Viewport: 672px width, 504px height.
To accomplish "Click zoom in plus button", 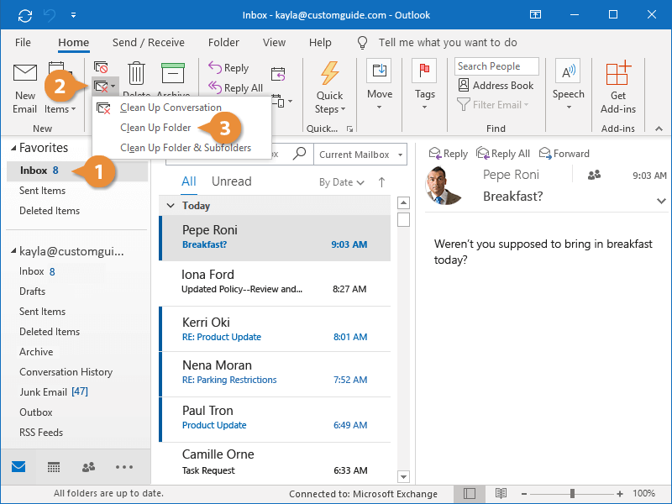I will [x=620, y=494].
